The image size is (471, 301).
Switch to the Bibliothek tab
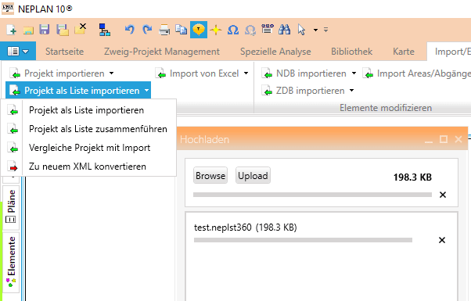coord(352,52)
